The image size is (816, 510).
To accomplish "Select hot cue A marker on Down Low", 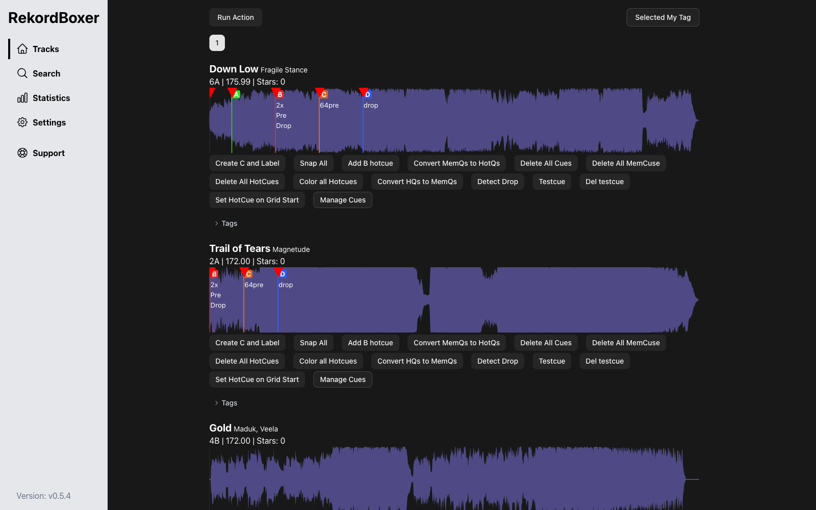I will 236,94.
